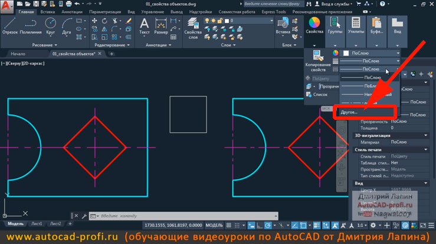This screenshot has height=244, width=436.
Task: Click the Offset tool icon
Action: (128, 37)
